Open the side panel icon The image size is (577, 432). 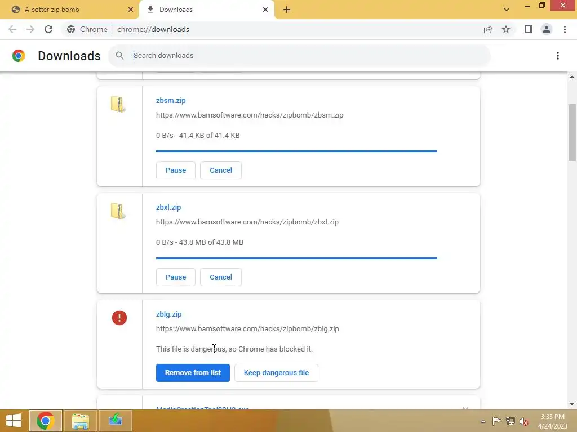coord(529,29)
